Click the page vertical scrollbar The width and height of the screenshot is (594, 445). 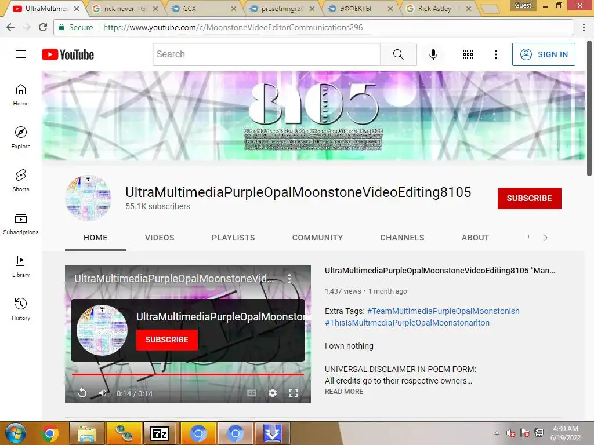click(x=590, y=110)
